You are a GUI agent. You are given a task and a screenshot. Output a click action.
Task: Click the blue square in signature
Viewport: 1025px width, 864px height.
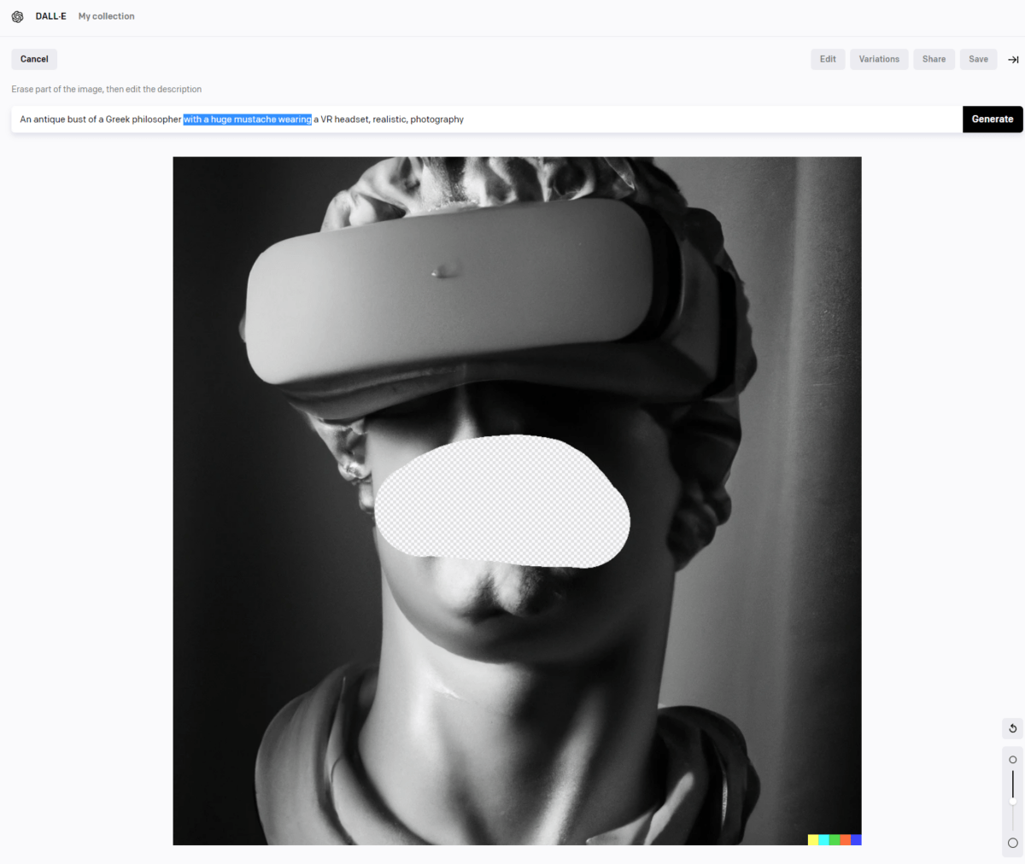tap(856, 840)
